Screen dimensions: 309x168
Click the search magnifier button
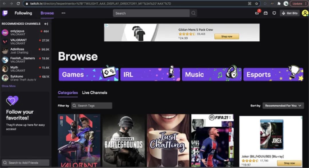tap(193, 13)
